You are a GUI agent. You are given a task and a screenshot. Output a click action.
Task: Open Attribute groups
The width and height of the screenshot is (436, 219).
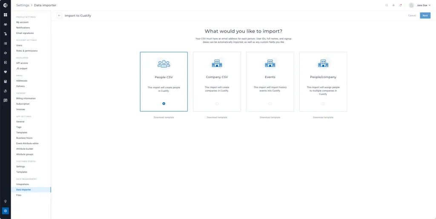(25, 154)
